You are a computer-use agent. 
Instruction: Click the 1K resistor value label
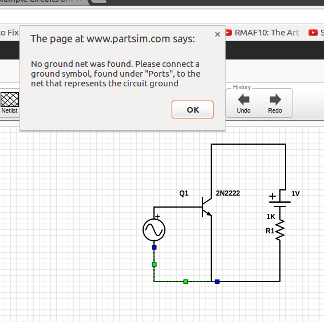pyautogui.click(x=271, y=217)
